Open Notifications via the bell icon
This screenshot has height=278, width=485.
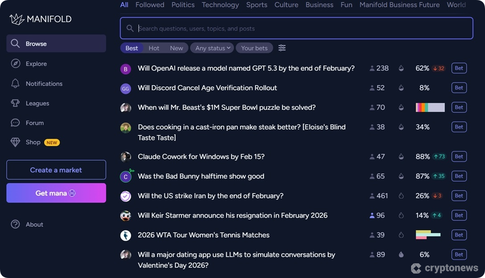[x=16, y=83]
